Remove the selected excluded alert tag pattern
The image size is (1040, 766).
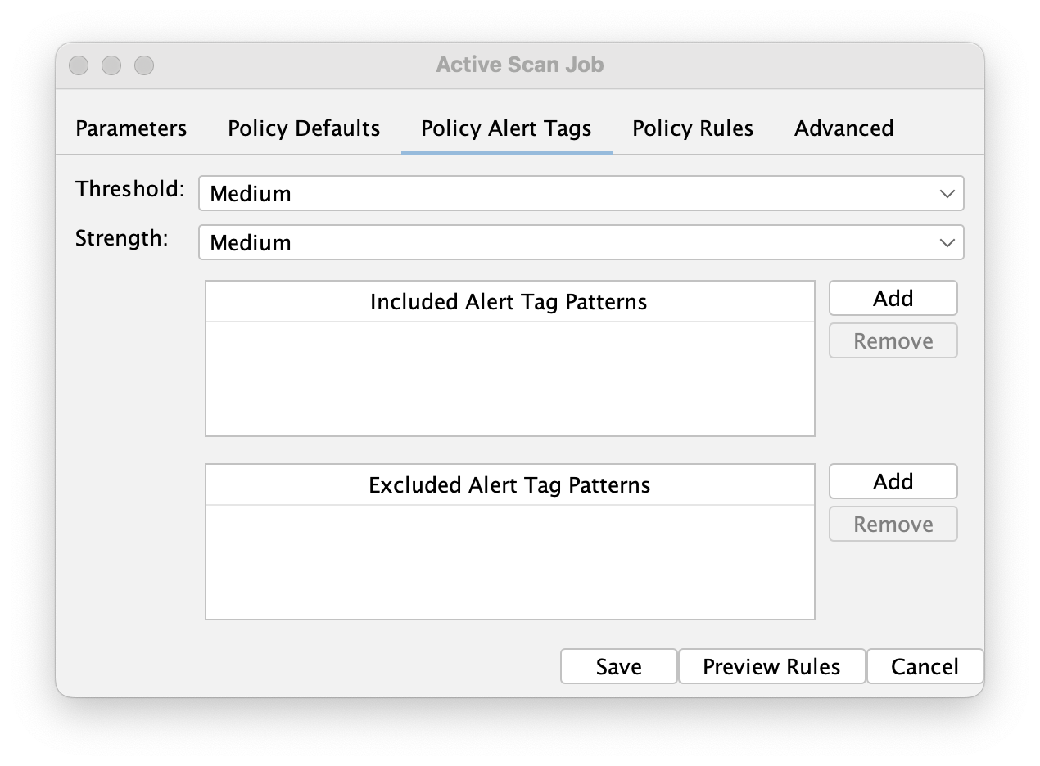pyautogui.click(x=892, y=524)
